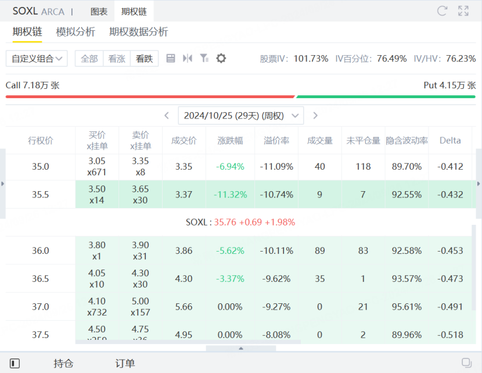Sort by 成交量 column header
Viewport: 482px width, 373px height.
(x=320, y=141)
